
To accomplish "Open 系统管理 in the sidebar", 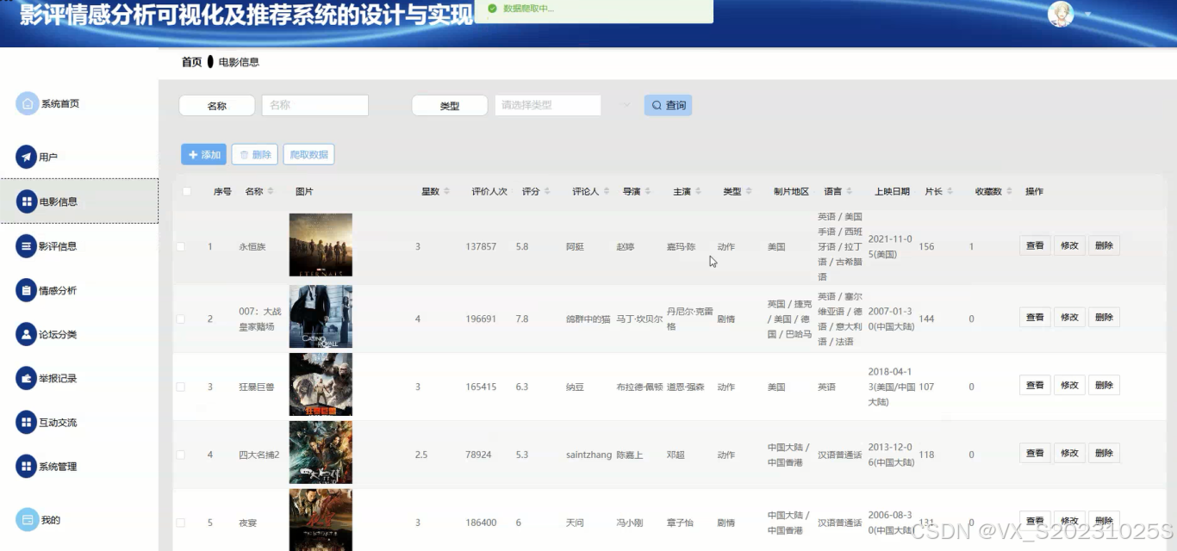I will (58, 467).
